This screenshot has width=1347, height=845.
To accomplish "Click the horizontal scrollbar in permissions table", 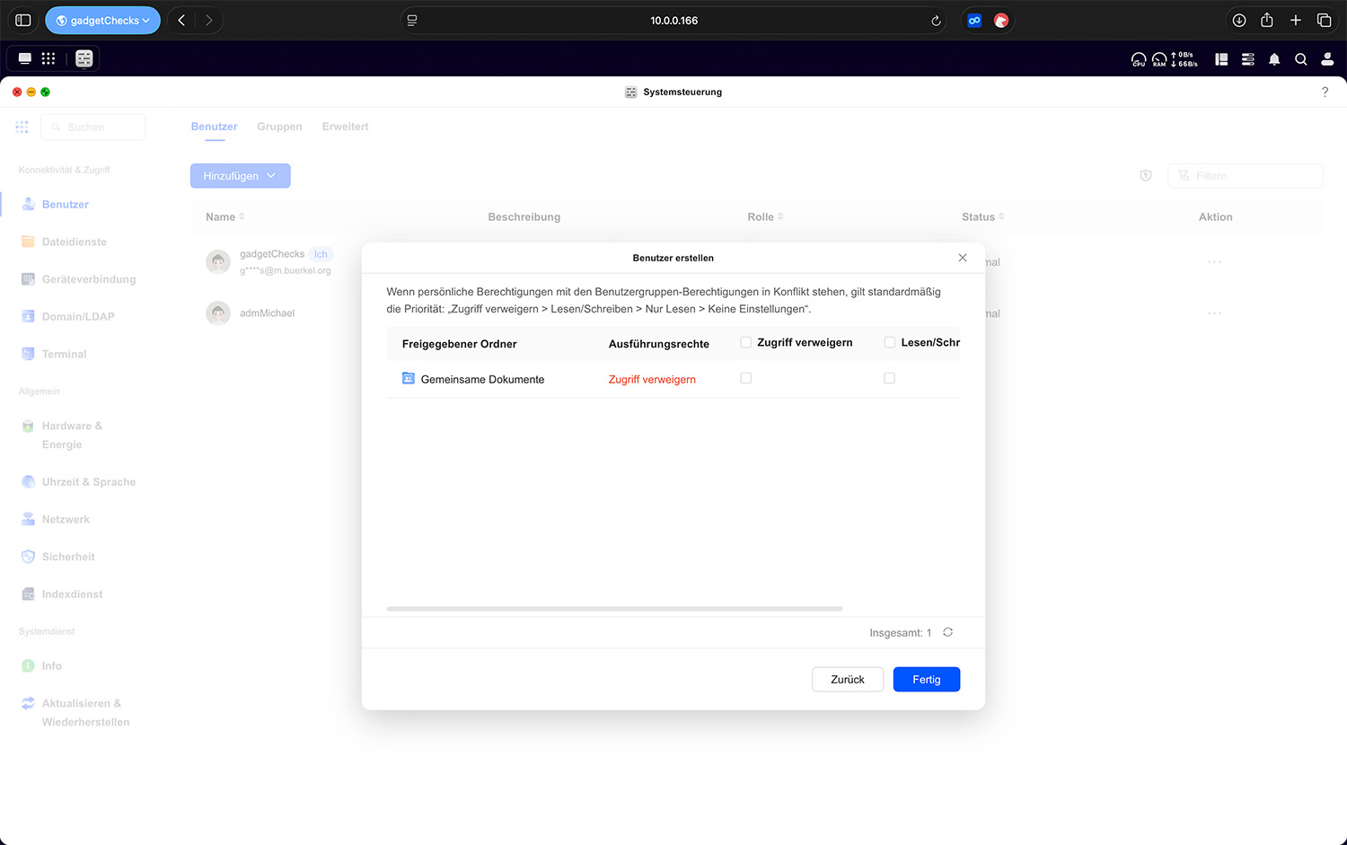I will coord(614,609).
